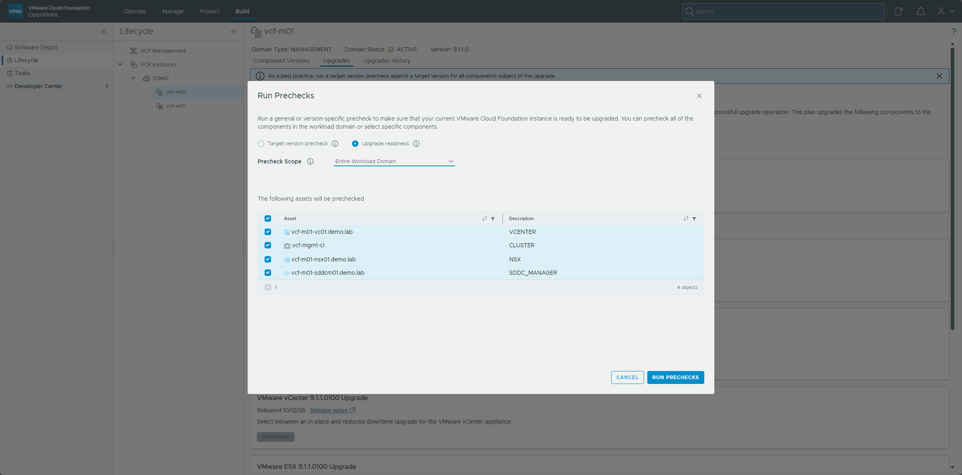The image size is (962, 475).
Task: Collapse the Lifecycle panel
Action: [233, 31]
